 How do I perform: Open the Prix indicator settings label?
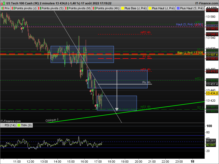5,8
